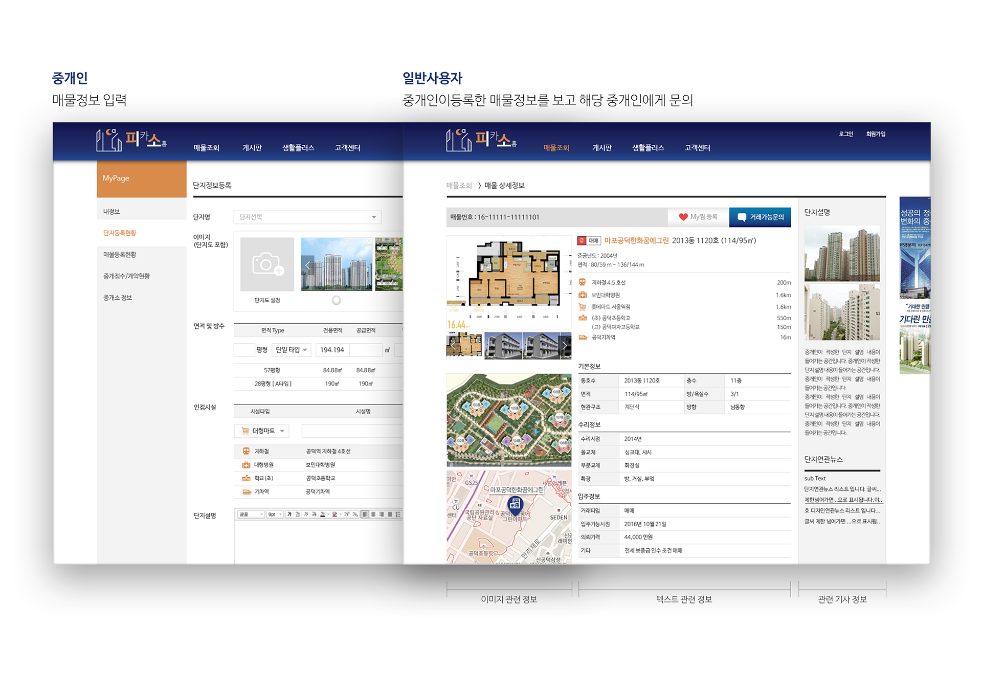The image size is (982, 694).
Task: Click the 거래가능문의 inquiry button
Action: (x=760, y=217)
